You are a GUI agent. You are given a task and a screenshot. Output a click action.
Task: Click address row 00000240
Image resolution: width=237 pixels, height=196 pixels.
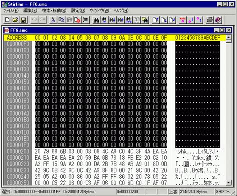point(18,177)
